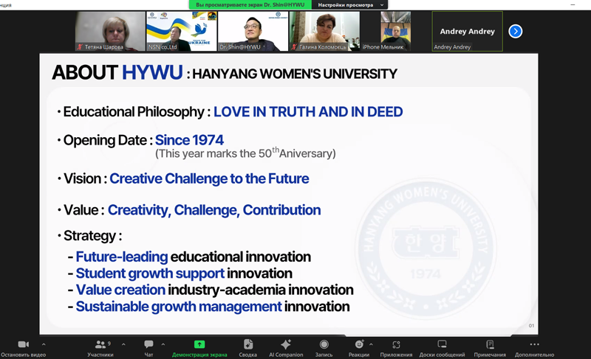The width and height of the screenshot is (591, 359).
Task: Select NSN co.Ltd video thumbnail
Action: pos(182,31)
